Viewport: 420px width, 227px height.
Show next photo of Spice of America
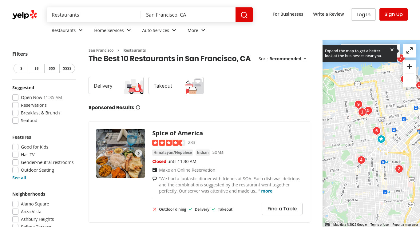(x=139, y=153)
